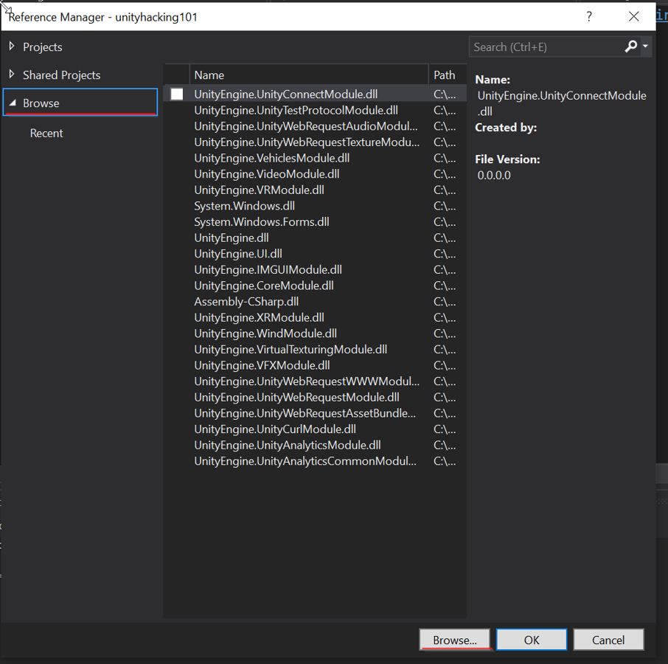Viewport: 668px width, 664px height.
Task: Open the Shared Projects category
Action: [62, 75]
